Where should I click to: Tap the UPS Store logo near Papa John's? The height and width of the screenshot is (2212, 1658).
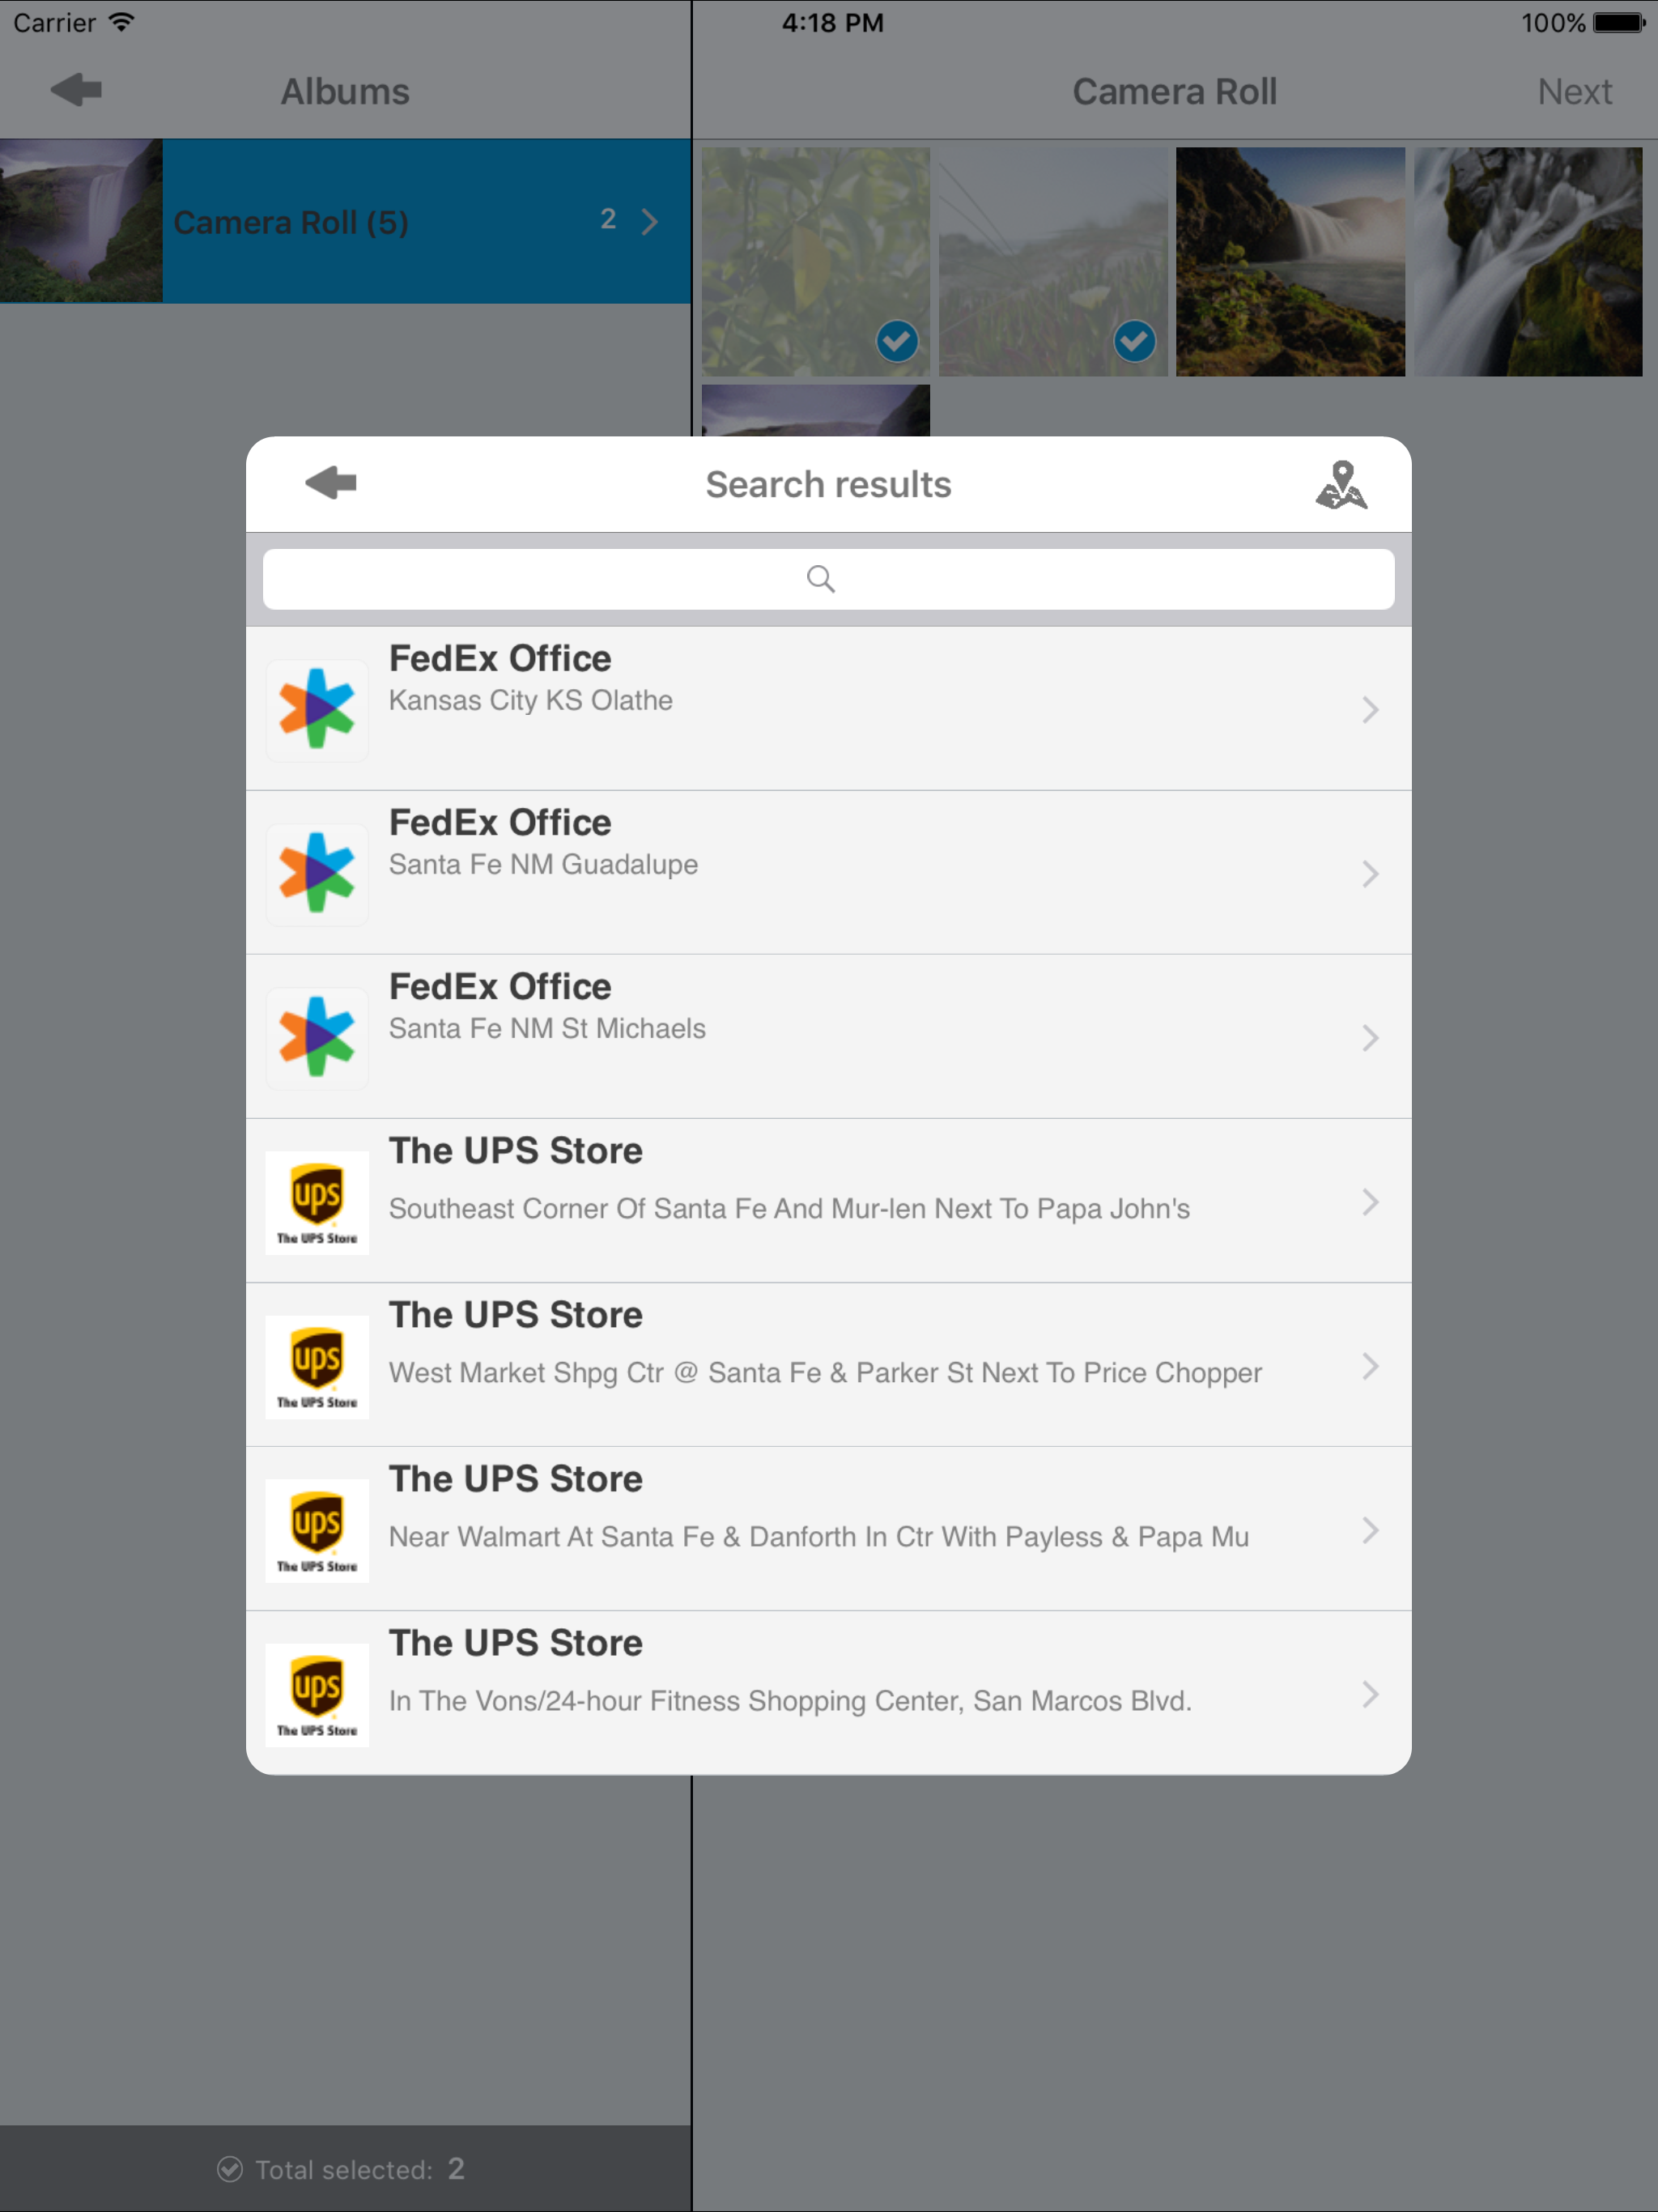coord(317,1202)
